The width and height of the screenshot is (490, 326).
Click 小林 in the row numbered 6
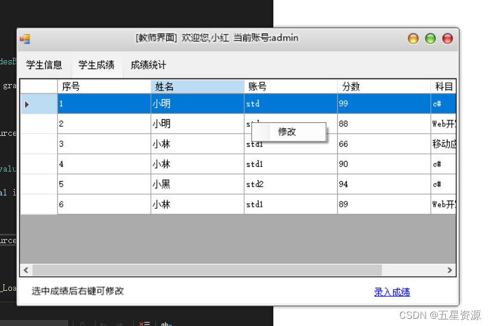198,204
